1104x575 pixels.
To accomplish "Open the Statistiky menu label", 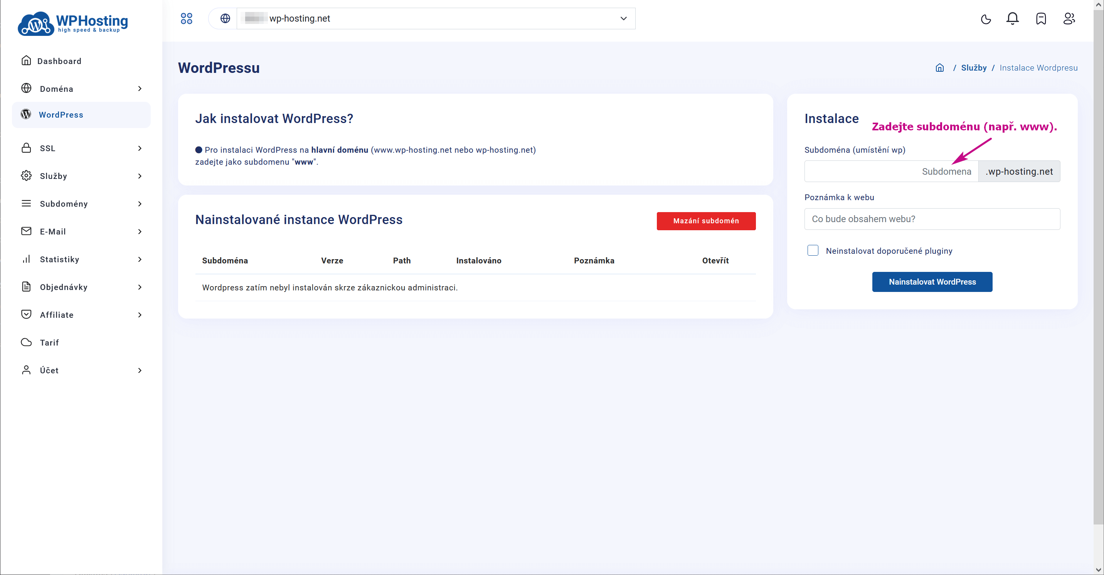I will pyautogui.click(x=60, y=260).
